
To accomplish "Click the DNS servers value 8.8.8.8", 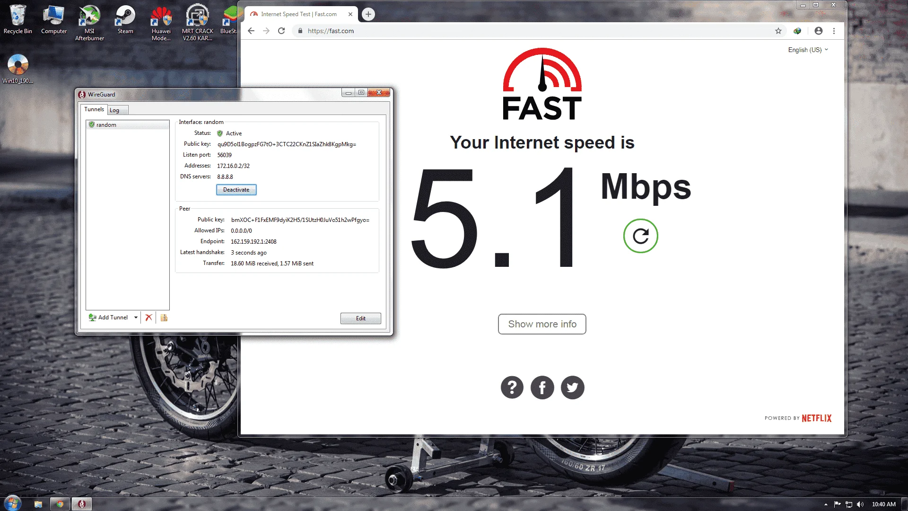I will (225, 177).
